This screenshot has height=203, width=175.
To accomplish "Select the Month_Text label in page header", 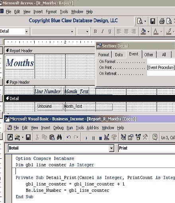I will pos(76,91).
